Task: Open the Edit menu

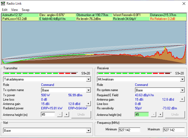Action: tap(5, 10)
